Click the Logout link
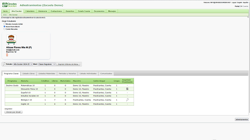 pos(234,3)
